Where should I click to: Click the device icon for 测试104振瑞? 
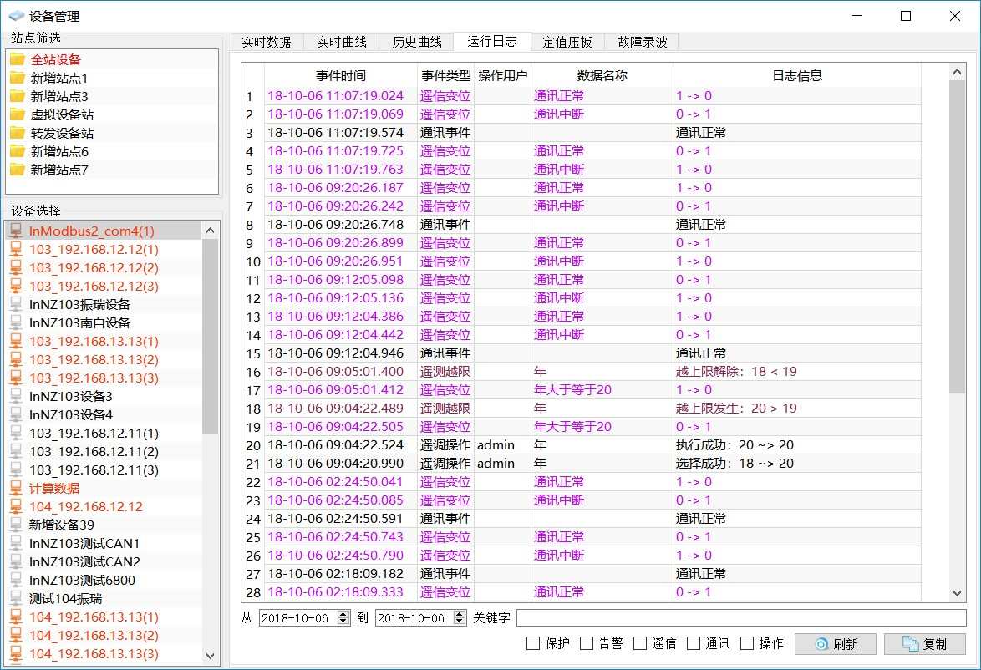(x=16, y=598)
